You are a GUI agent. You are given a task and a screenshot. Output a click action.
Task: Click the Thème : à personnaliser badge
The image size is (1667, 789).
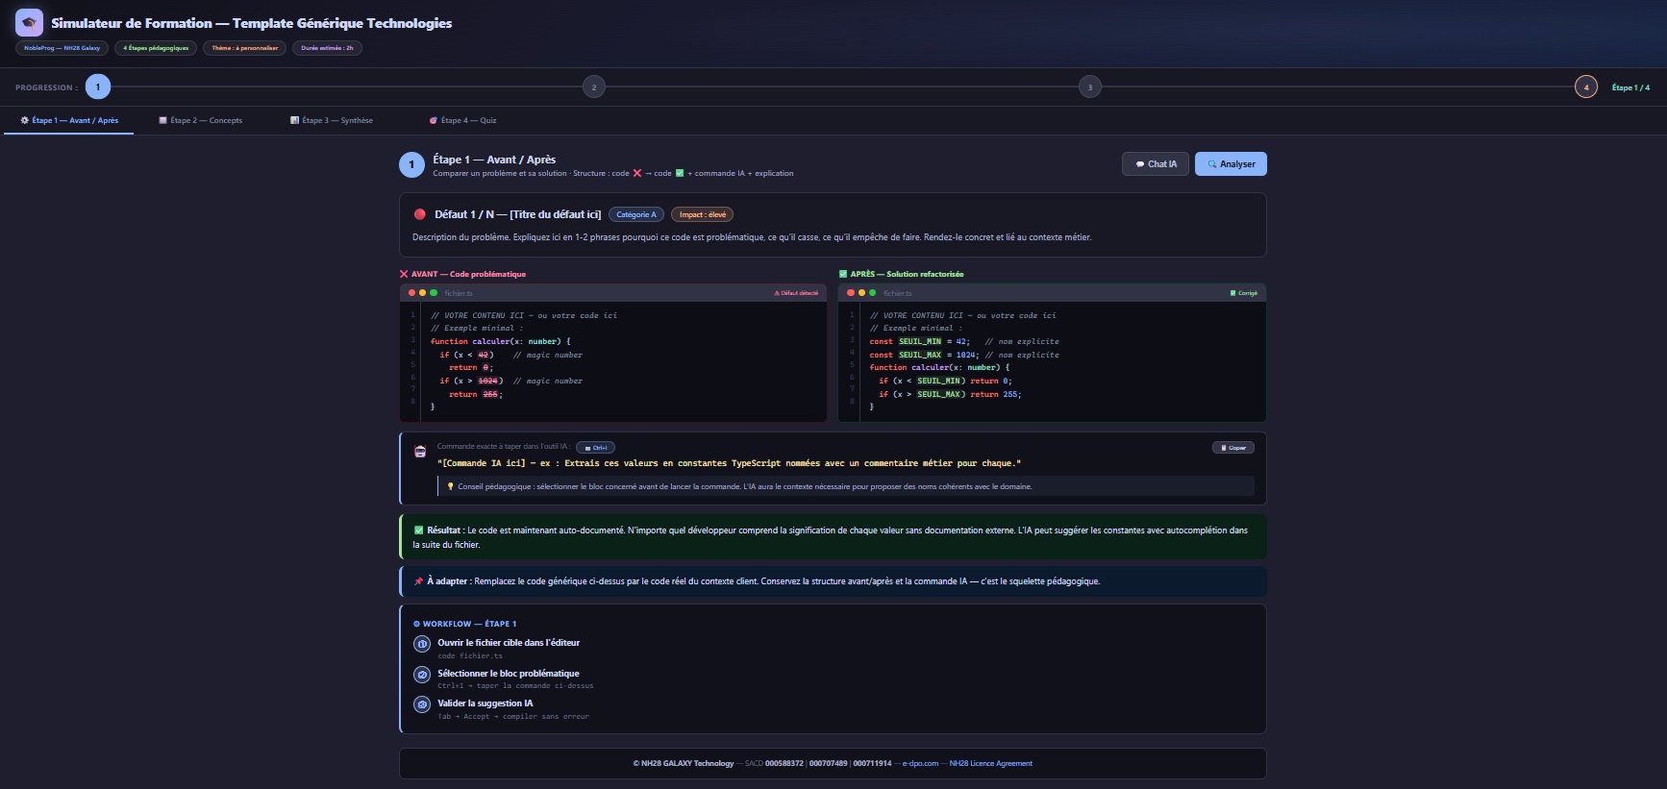(245, 48)
